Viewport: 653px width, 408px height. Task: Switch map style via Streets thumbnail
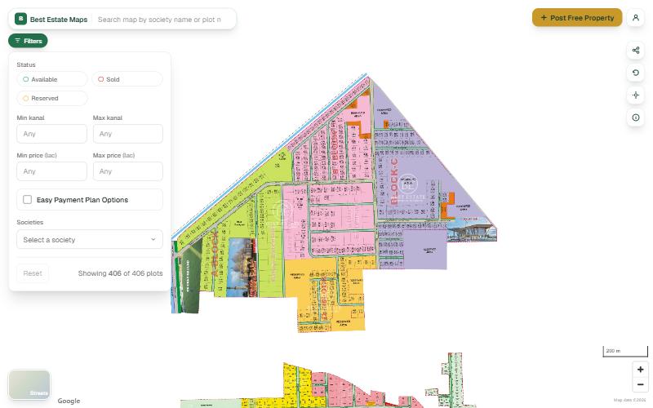(x=29, y=384)
